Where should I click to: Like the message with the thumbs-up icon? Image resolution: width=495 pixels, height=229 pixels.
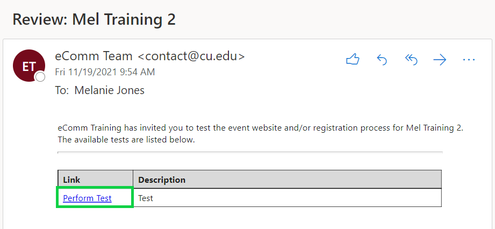pos(353,60)
